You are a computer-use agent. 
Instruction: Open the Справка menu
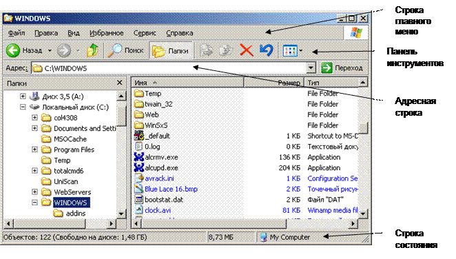(x=180, y=33)
